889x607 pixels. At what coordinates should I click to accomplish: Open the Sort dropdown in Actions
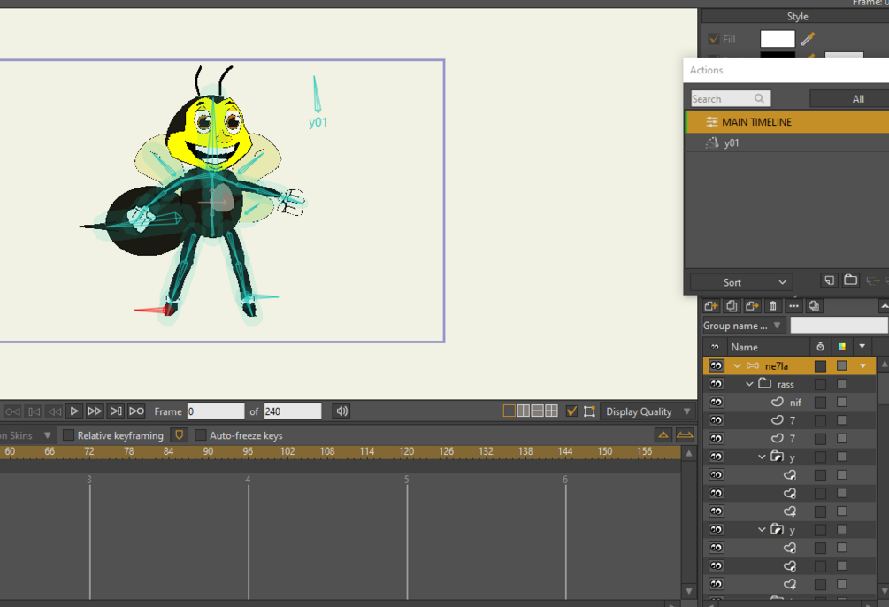pos(741,282)
